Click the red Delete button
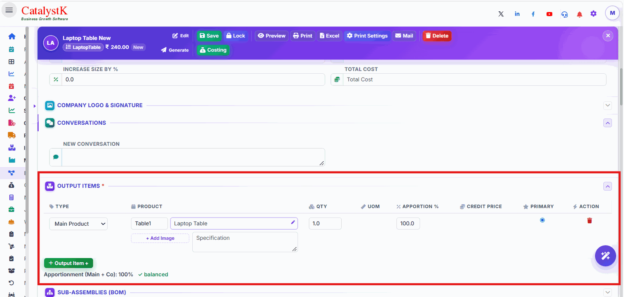 [437, 36]
